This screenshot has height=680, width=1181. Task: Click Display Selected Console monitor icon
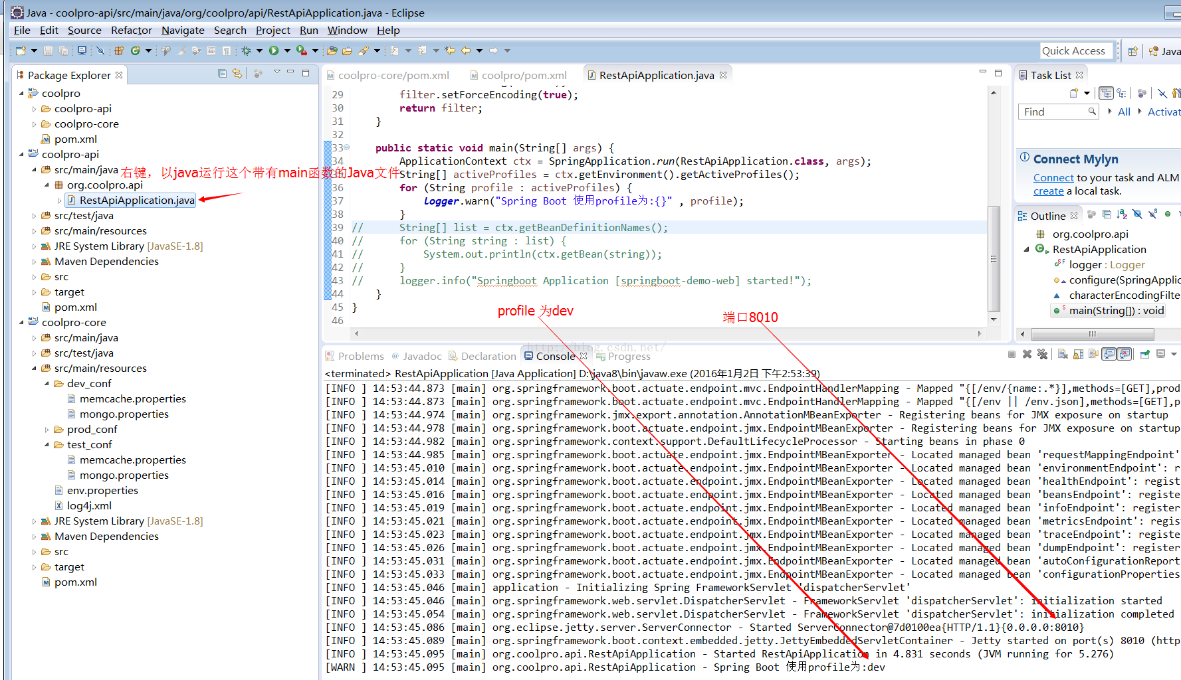coord(1160,355)
